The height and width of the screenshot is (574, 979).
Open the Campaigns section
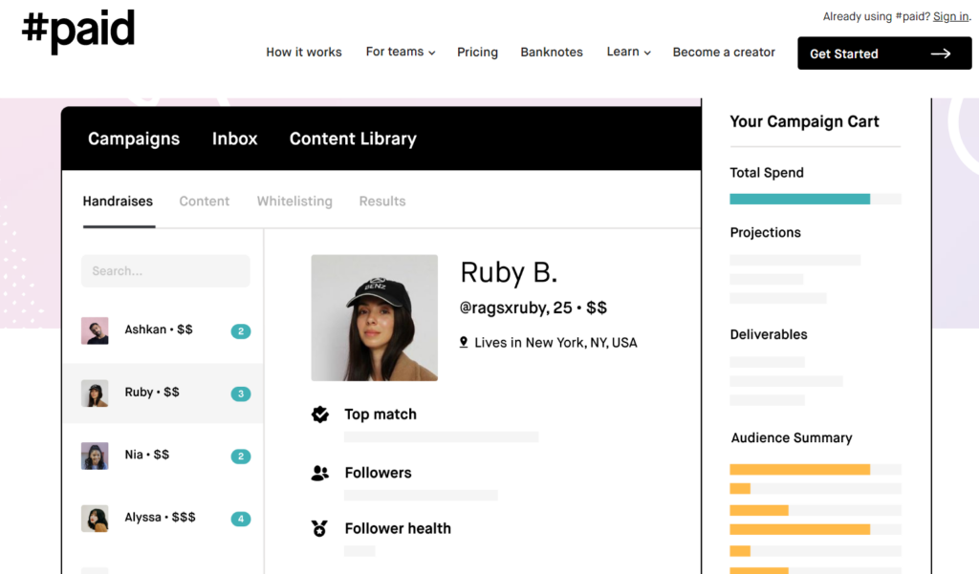click(x=134, y=138)
